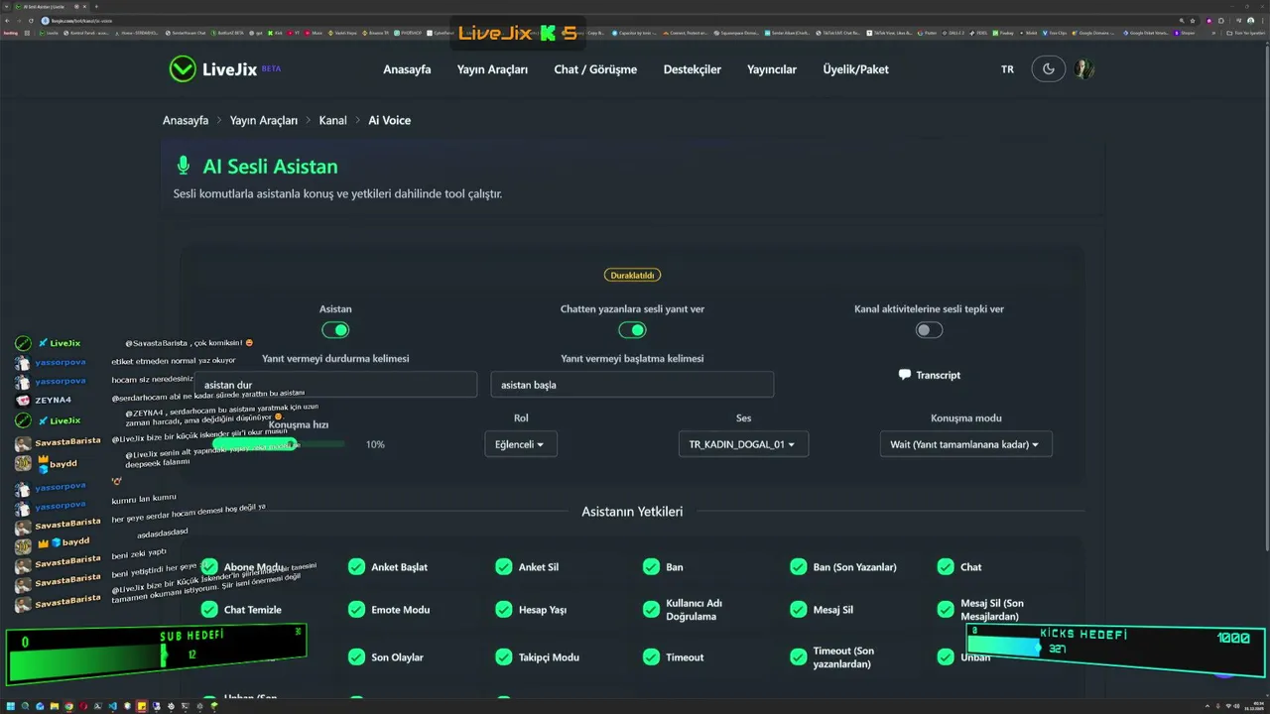Image resolution: width=1270 pixels, height=714 pixels.
Task: Switch language via TR selector
Action: (1007, 69)
